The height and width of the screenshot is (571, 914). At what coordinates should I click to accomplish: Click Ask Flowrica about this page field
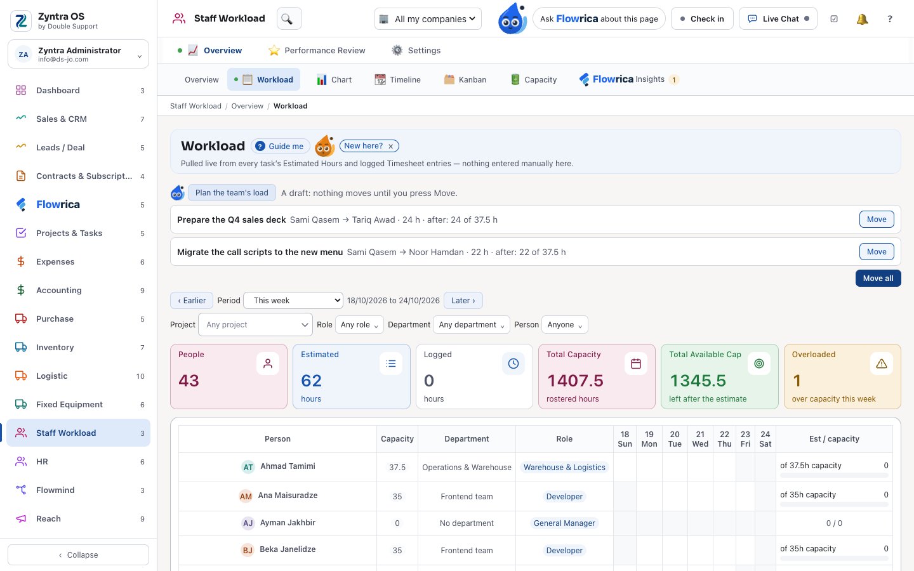(599, 19)
